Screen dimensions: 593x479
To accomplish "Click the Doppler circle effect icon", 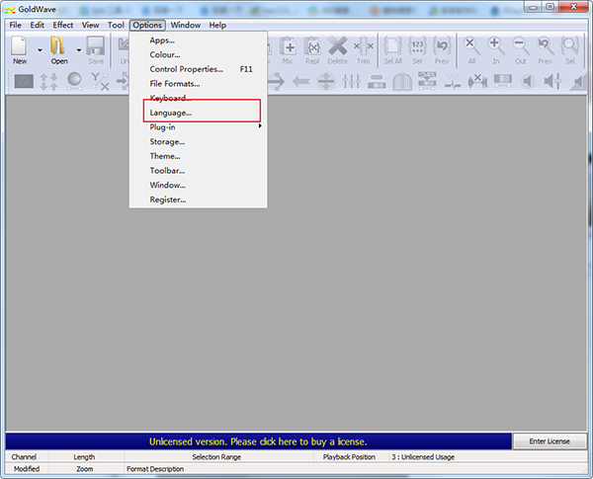I will pyautogui.click(x=74, y=81).
